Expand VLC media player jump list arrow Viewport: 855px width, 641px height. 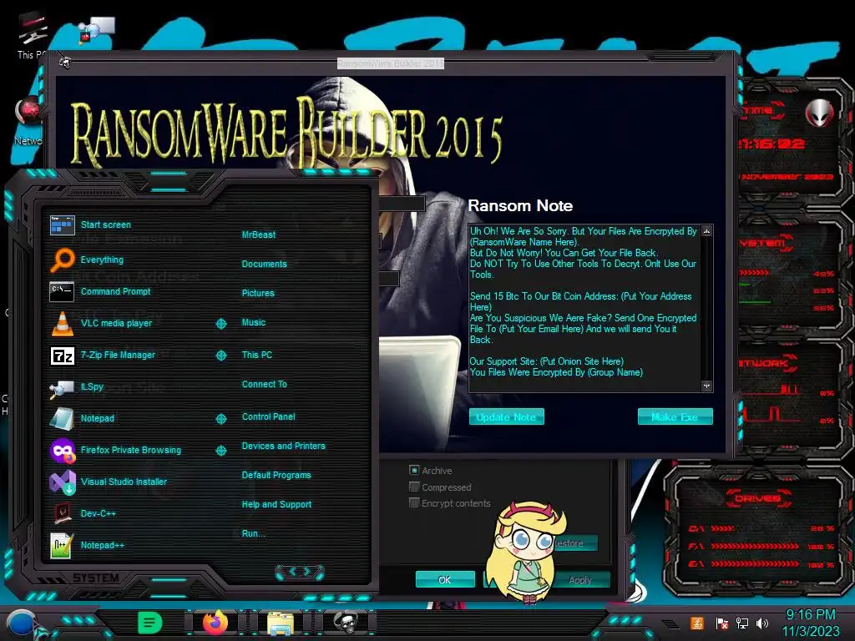220,323
